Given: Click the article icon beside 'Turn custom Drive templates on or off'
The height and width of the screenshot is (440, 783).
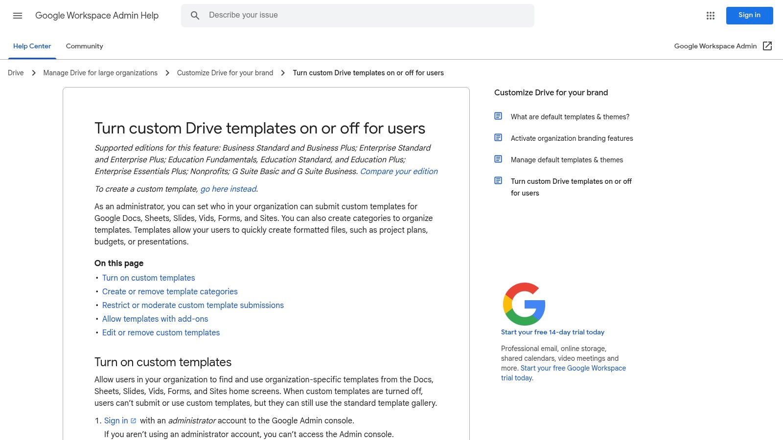Looking at the screenshot, I should coord(498,180).
